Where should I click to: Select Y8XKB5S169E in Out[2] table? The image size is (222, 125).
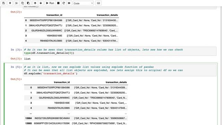54,36
